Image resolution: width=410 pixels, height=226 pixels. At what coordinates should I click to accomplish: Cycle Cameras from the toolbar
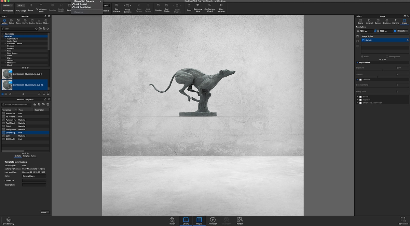(127, 8)
